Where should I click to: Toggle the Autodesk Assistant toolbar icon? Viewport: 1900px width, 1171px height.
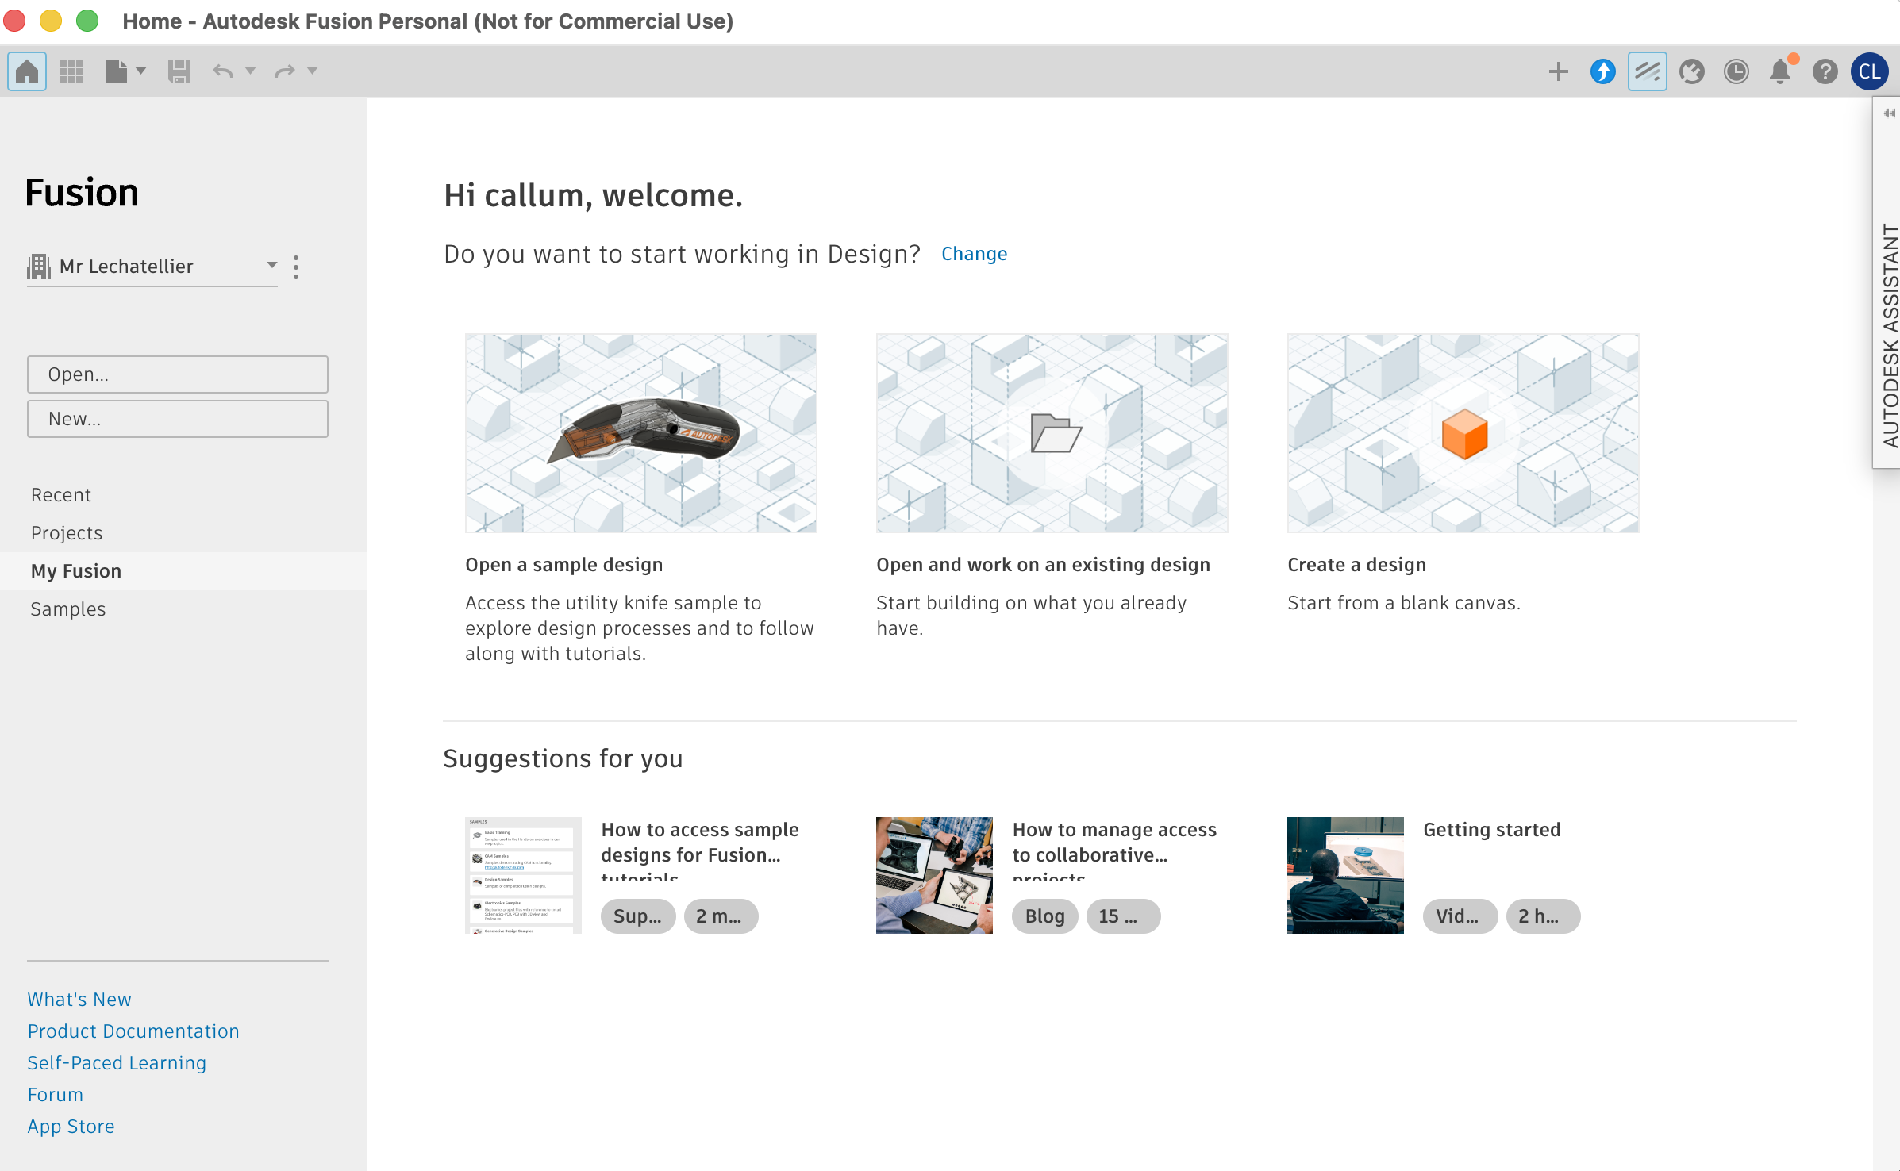click(1647, 71)
